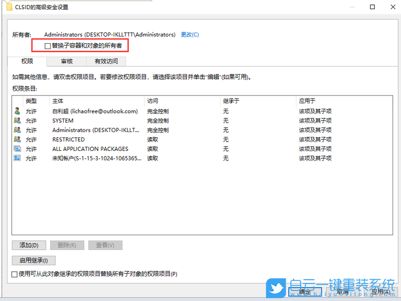Maximize the CLSID security settings window
The image size is (401, 301).
pyautogui.click(x=372, y=7)
